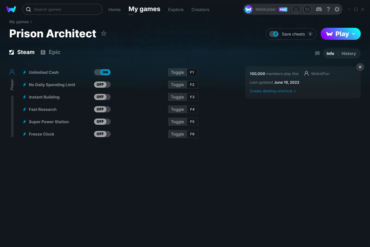Click the My games breadcrumb link
The height and width of the screenshot is (247, 370).
point(19,22)
